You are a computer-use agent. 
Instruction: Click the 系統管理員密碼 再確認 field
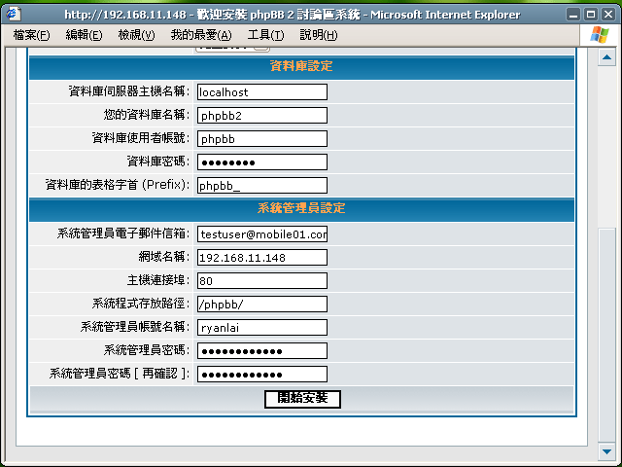click(x=262, y=374)
